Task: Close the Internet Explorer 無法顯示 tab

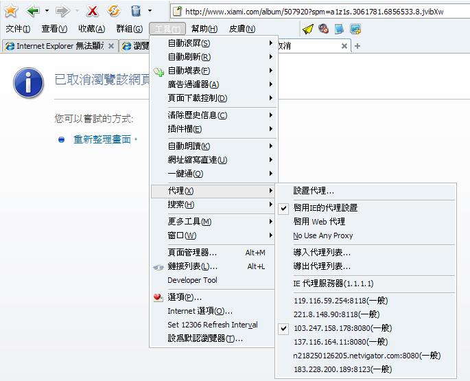Action: pyautogui.click(x=111, y=46)
